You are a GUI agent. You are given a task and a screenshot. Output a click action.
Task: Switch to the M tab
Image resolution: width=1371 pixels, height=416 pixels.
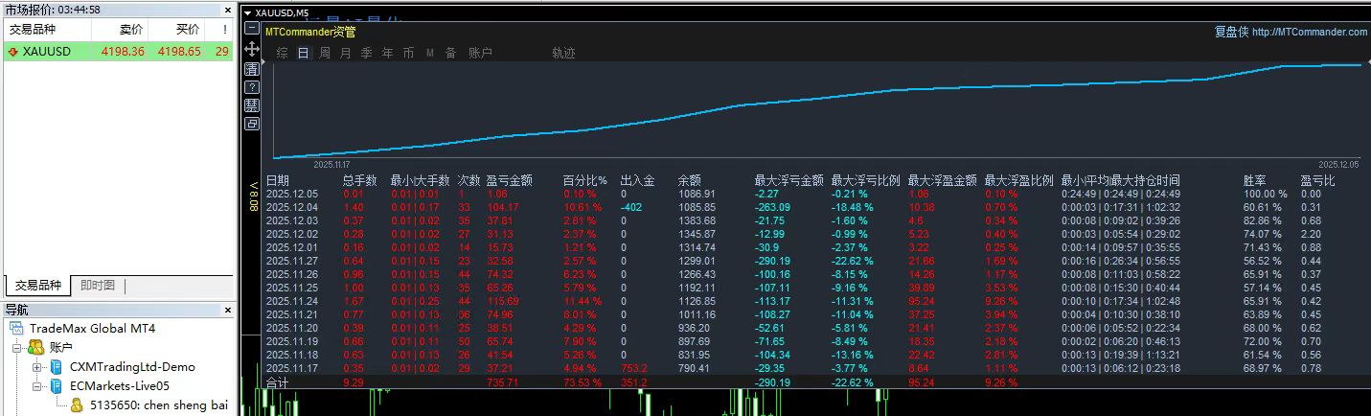pyautogui.click(x=430, y=54)
